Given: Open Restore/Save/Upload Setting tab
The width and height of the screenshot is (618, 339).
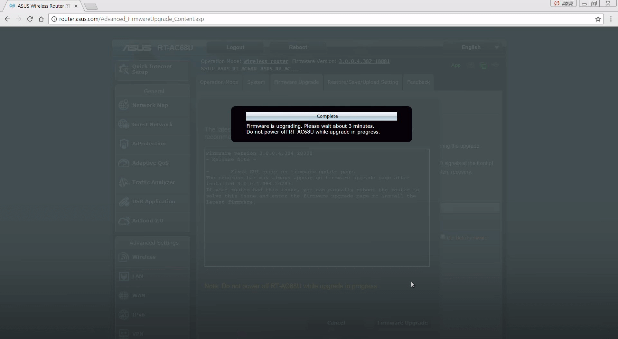Looking at the screenshot, I should [x=363, y=82].
